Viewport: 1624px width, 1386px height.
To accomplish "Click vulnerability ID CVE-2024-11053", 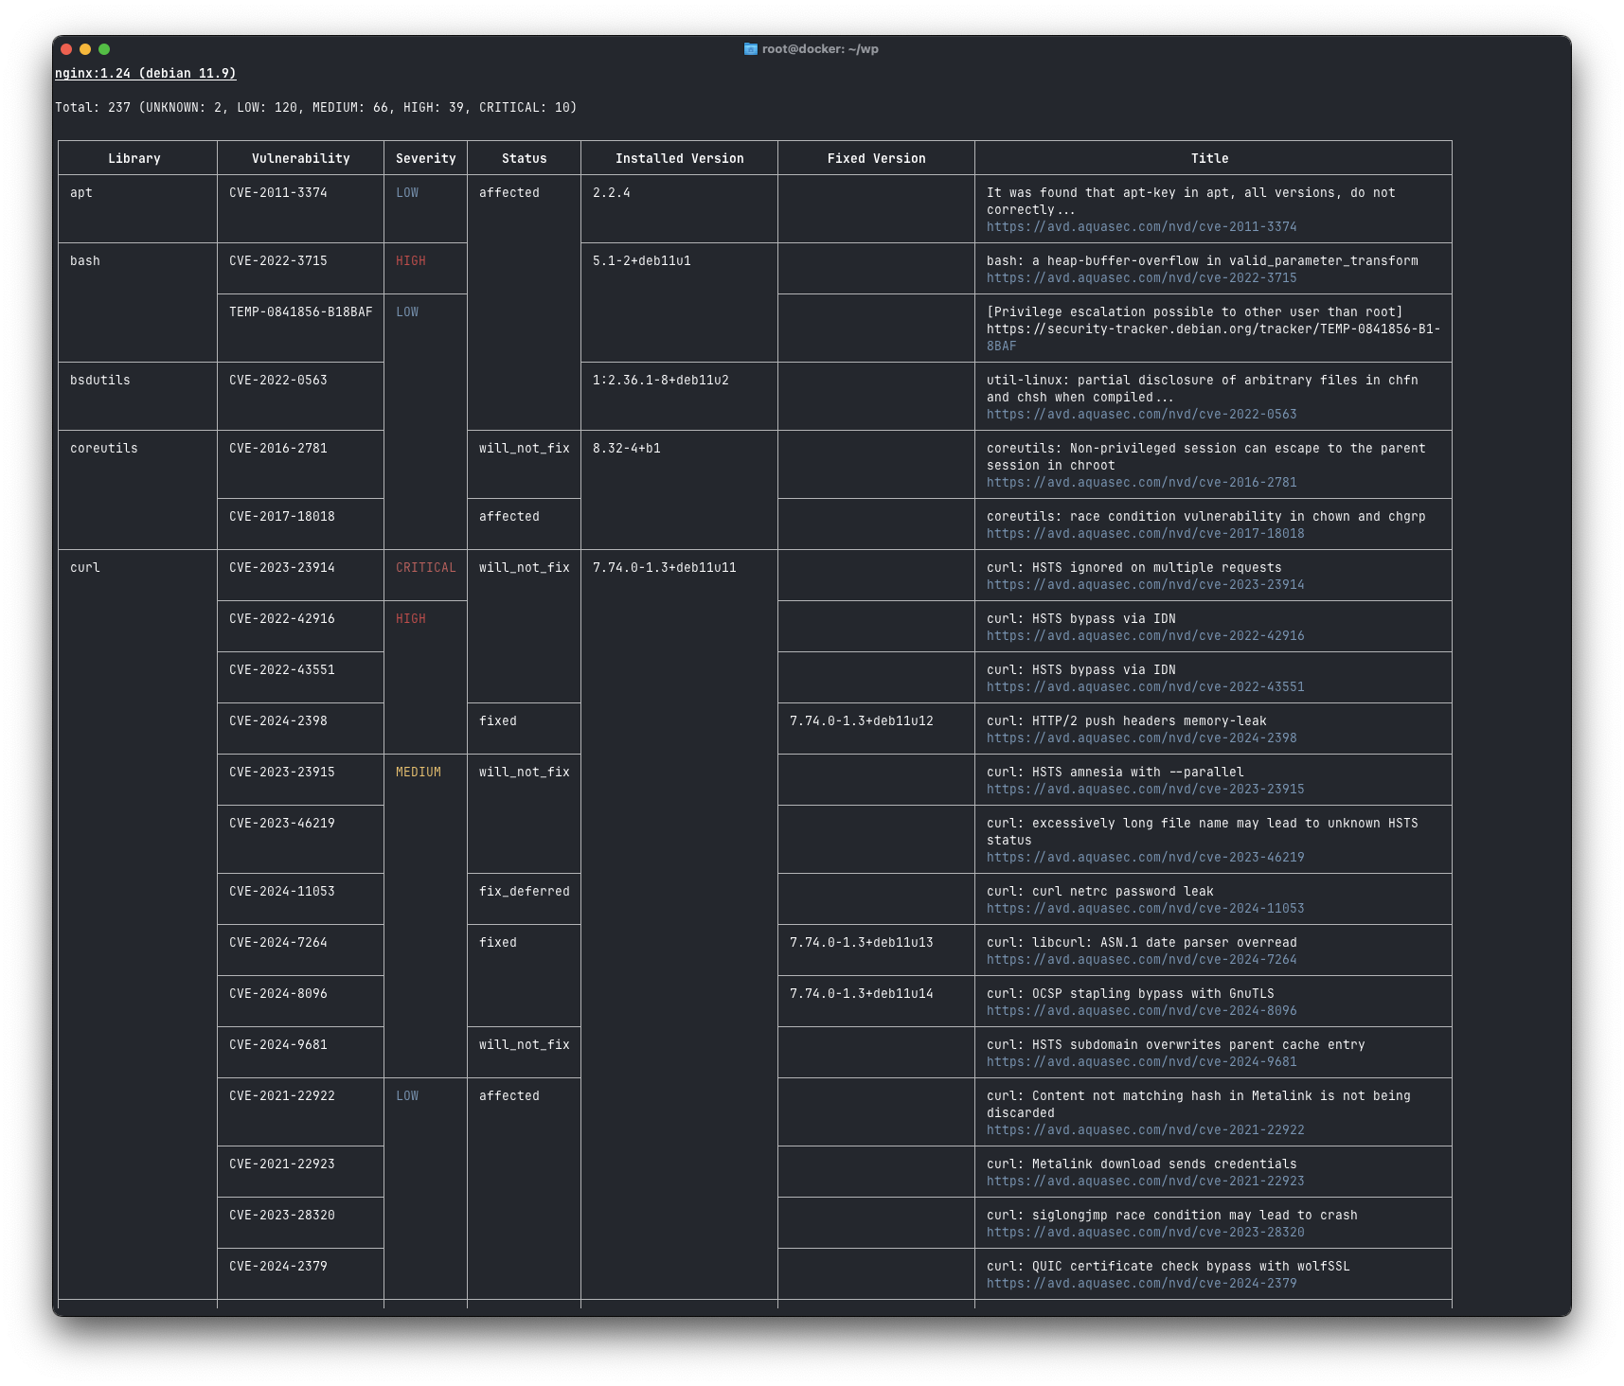I will click(282, 892).
